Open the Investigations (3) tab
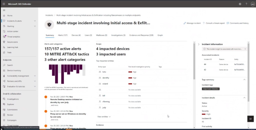 click(118, 35)
